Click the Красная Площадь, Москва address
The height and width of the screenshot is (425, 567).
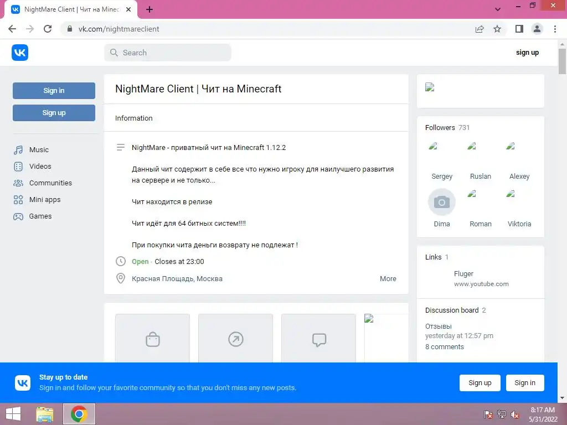[x=177, y=279]
